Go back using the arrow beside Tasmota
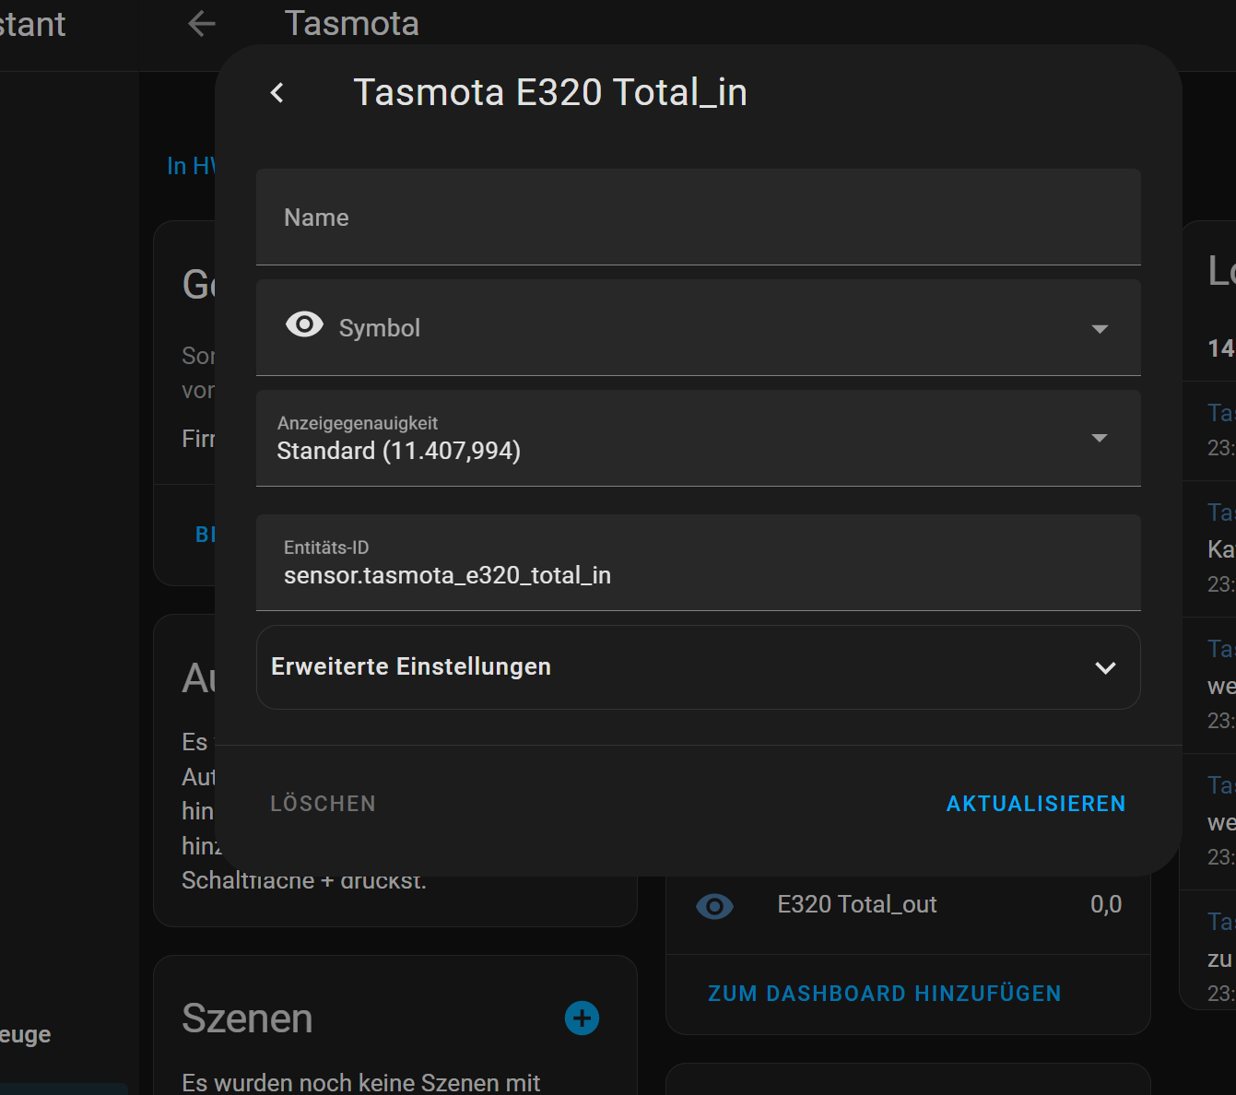This screenshot has height=1095, width=1236. pos(201,24)
